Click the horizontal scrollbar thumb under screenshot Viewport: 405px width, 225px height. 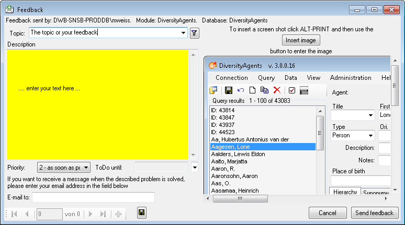(240, 199)
